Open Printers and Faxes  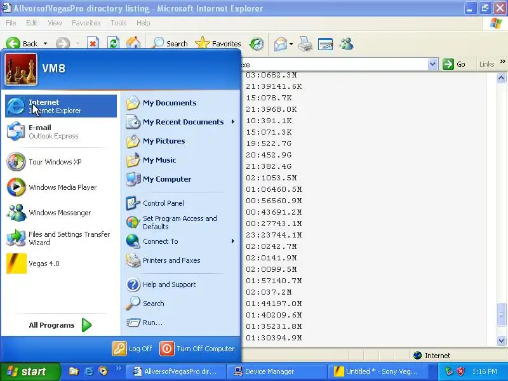pos(180,260)
